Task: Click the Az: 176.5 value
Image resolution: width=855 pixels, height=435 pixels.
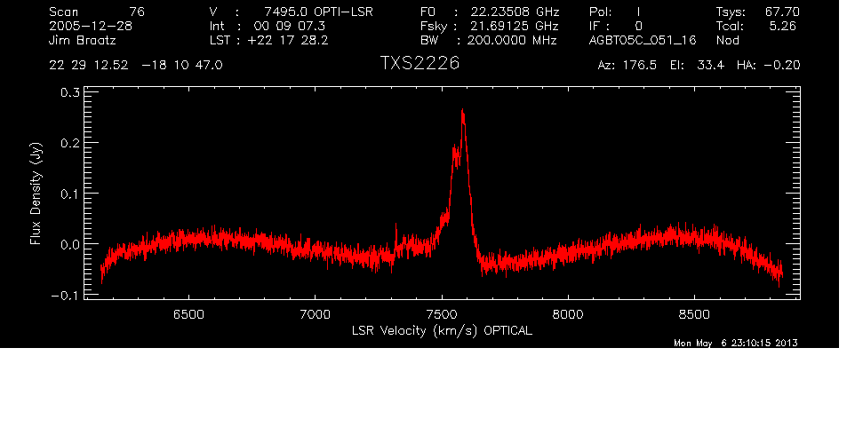Action: coord(627,66)
